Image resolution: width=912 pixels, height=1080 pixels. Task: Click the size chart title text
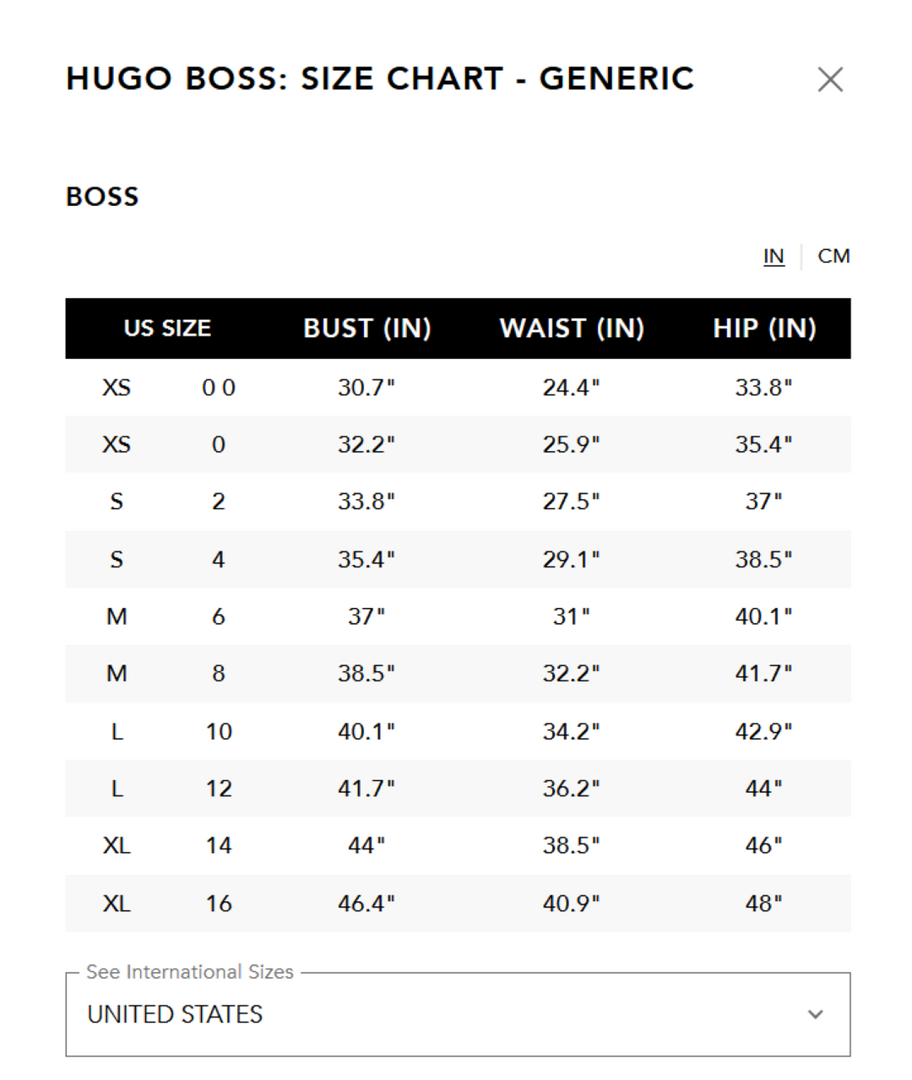coord(380,79)
